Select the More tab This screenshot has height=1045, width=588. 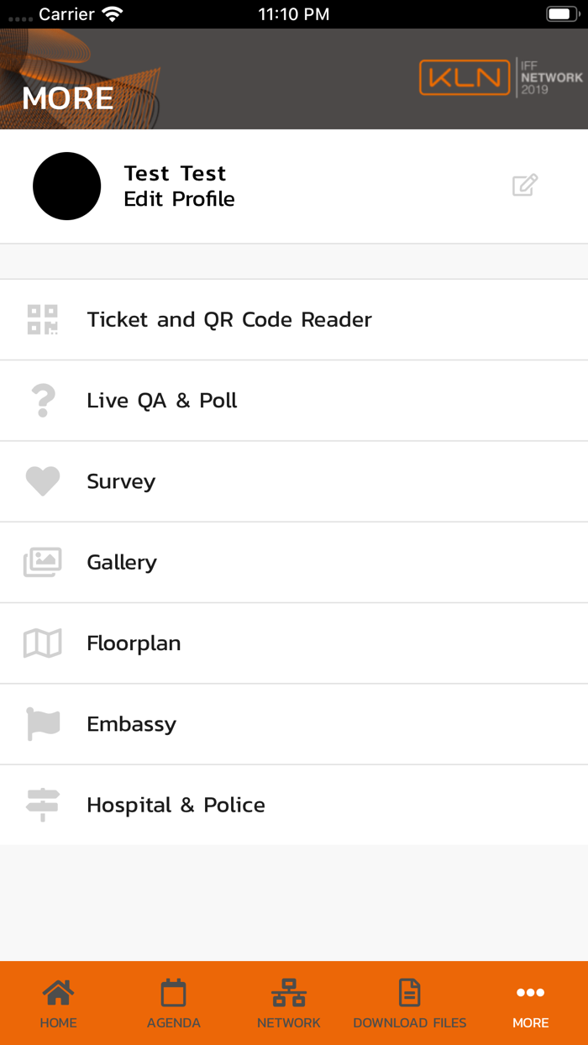[530, 1004]
